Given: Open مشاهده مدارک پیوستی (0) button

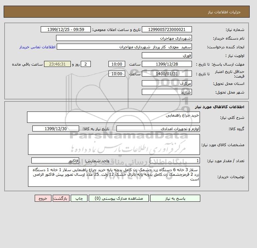Looking at the screenshot, I should tap(119, 198).
